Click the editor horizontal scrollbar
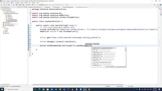Image resolution: width=162 pixels, height=91 pixels. coord(78,85)
